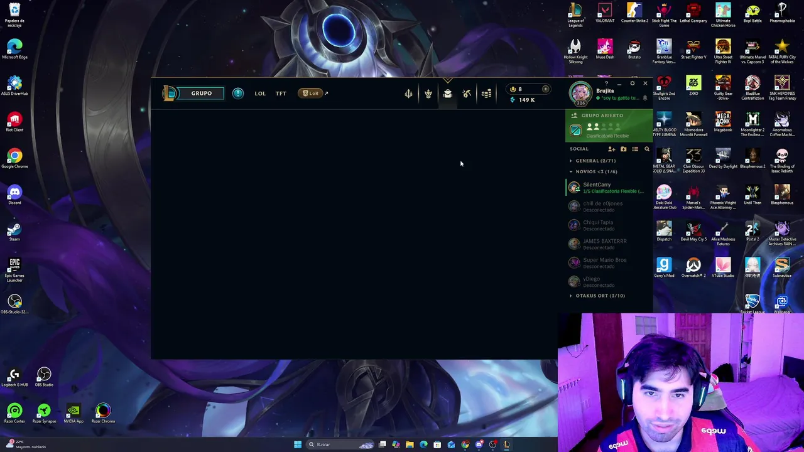Open the Hextech hammer crafting icon
This screenshot has width=804, height=452.
467,94
